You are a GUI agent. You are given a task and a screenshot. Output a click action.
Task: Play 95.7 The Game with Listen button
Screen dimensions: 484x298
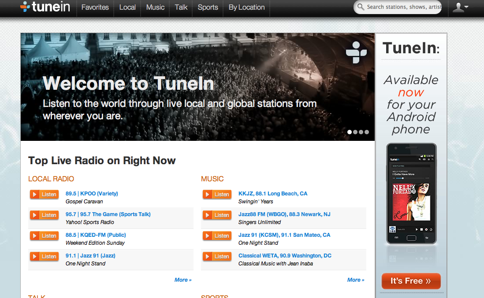click(44, 215)
